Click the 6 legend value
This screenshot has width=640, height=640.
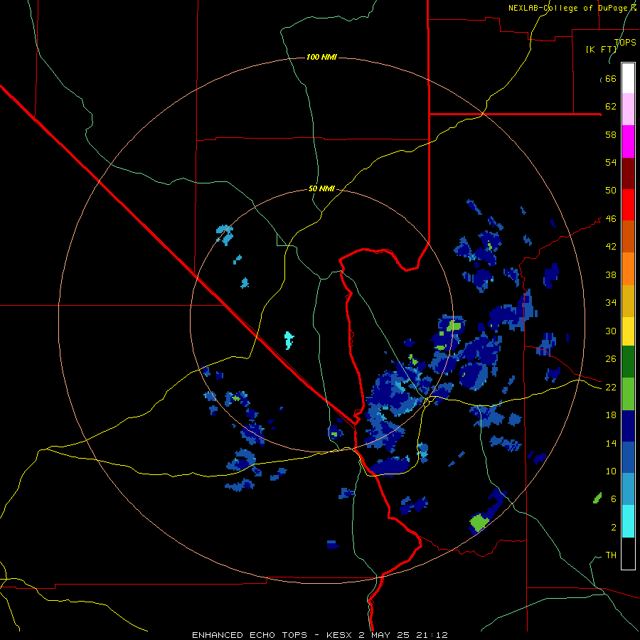[613, 499]
